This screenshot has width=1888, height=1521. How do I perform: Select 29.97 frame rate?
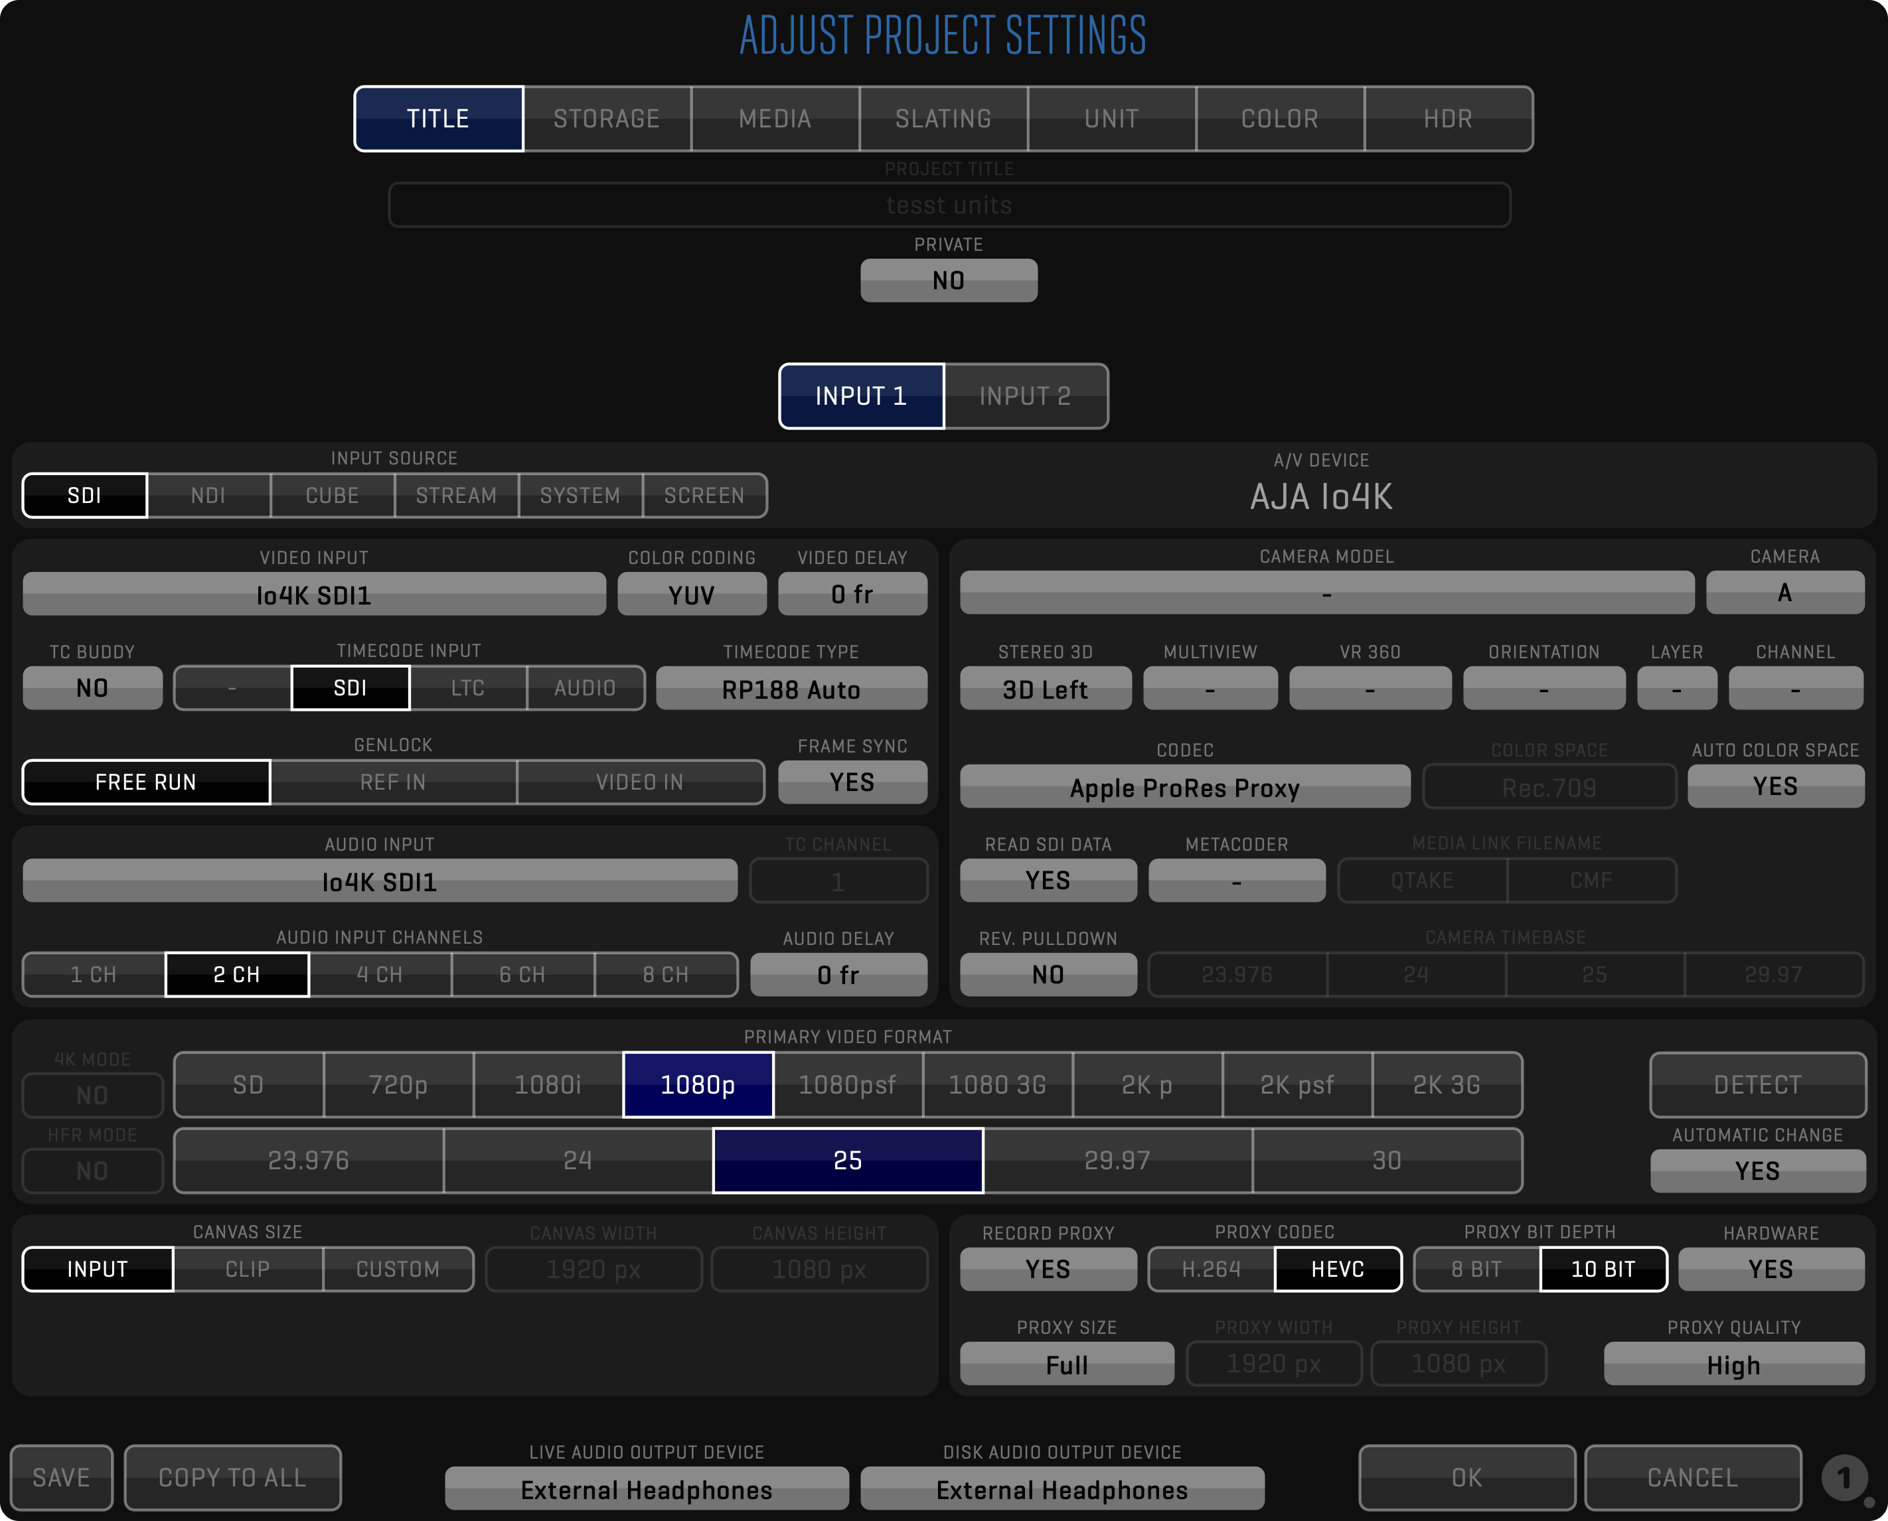pyautogui.click(x=1117, y=1161)
